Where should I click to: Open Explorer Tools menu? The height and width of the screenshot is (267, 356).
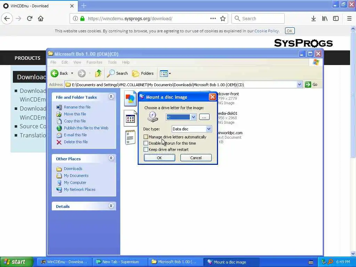112,62
